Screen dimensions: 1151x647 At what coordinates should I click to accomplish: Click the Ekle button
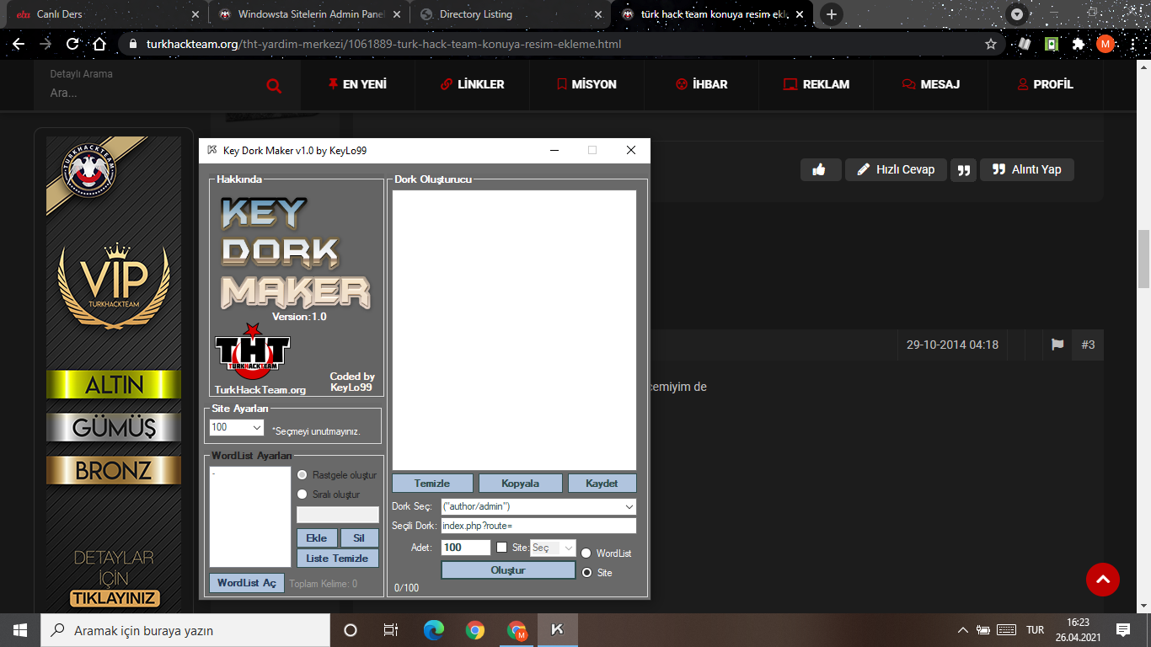tap(317, 537)
